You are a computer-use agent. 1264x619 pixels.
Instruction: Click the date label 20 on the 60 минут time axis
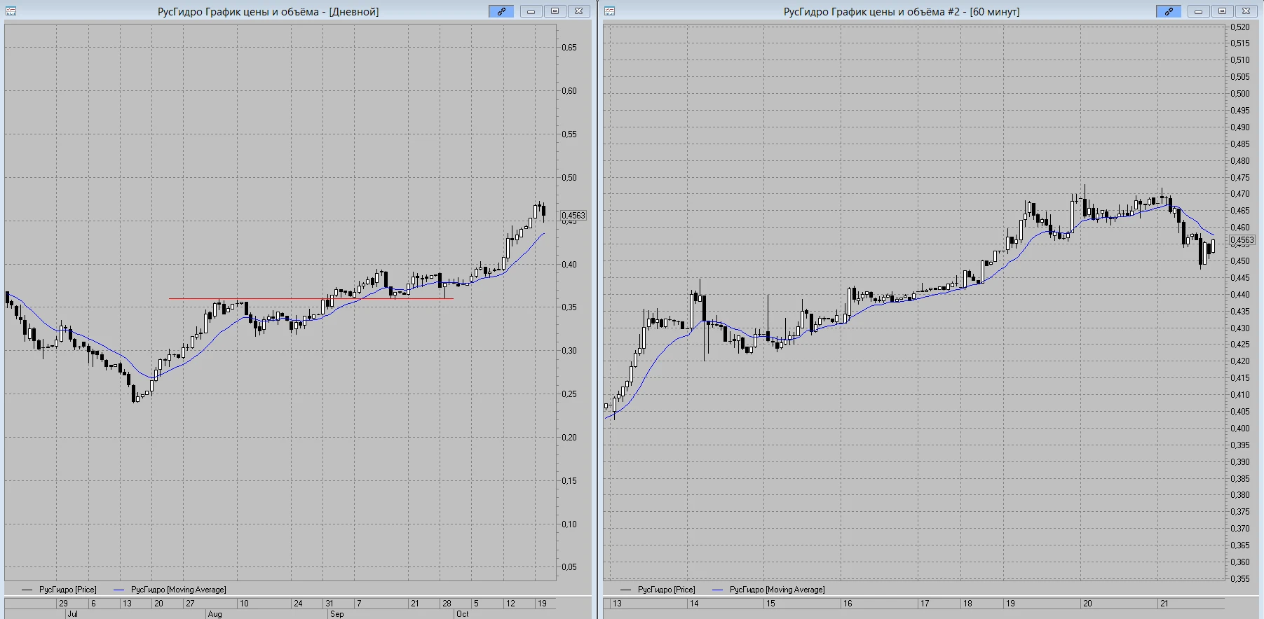(1087, 604)
